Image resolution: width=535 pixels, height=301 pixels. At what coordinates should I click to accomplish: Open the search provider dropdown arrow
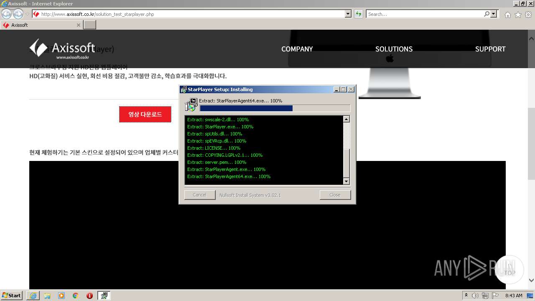click(494, 14)
